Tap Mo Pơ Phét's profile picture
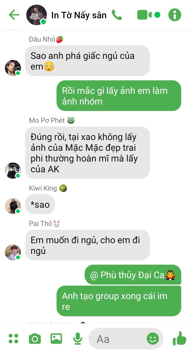The image size is (193, 352). (13, 170)
